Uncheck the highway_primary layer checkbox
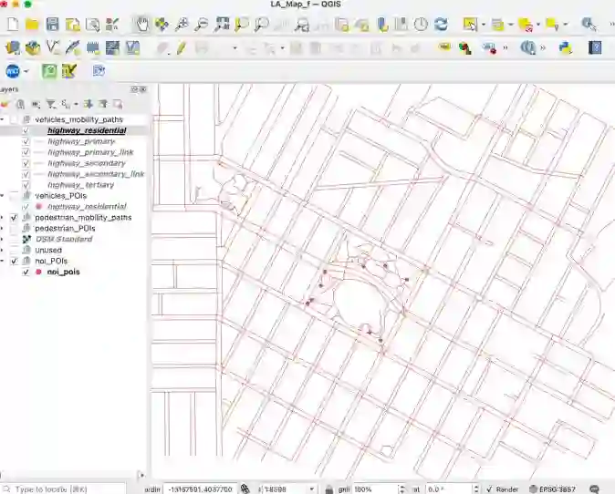The image size is (615, 494). 26,141
